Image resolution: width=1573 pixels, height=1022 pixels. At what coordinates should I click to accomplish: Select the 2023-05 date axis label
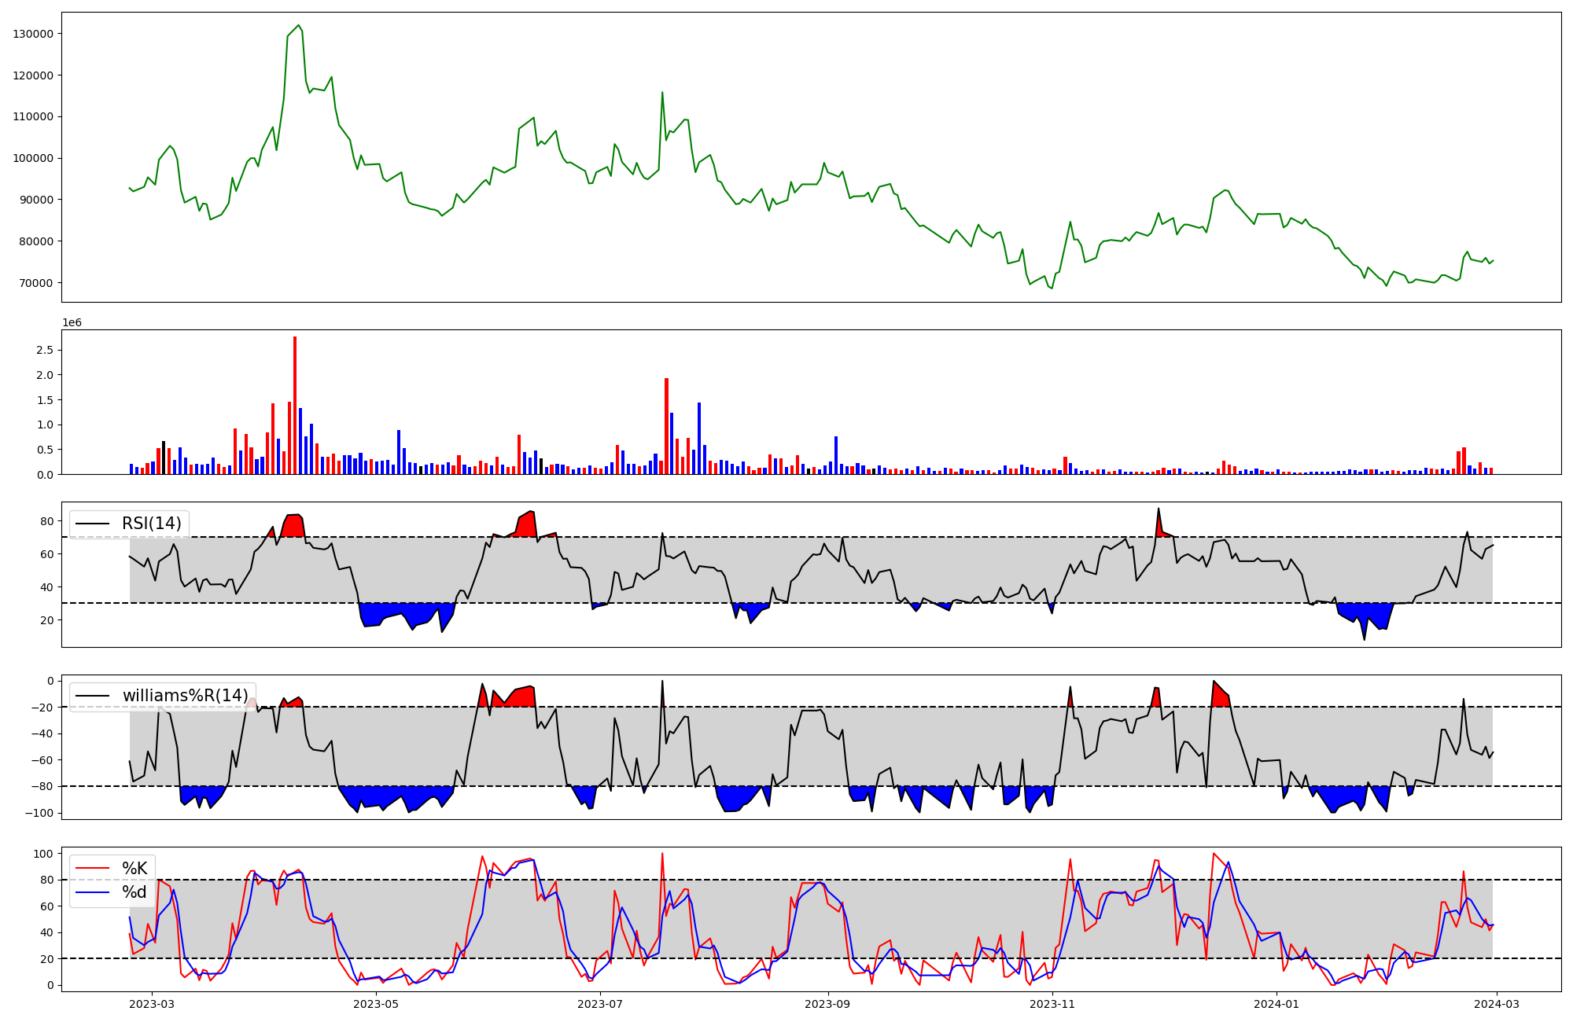[376, 1004]
